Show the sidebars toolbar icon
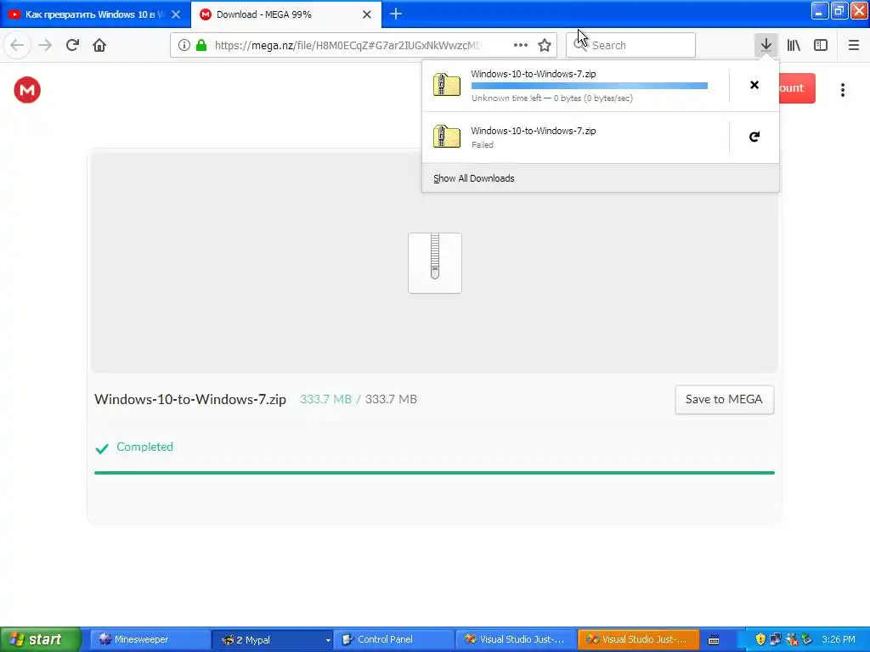Viewport: 870px width, 652px height. coord(821,45)
